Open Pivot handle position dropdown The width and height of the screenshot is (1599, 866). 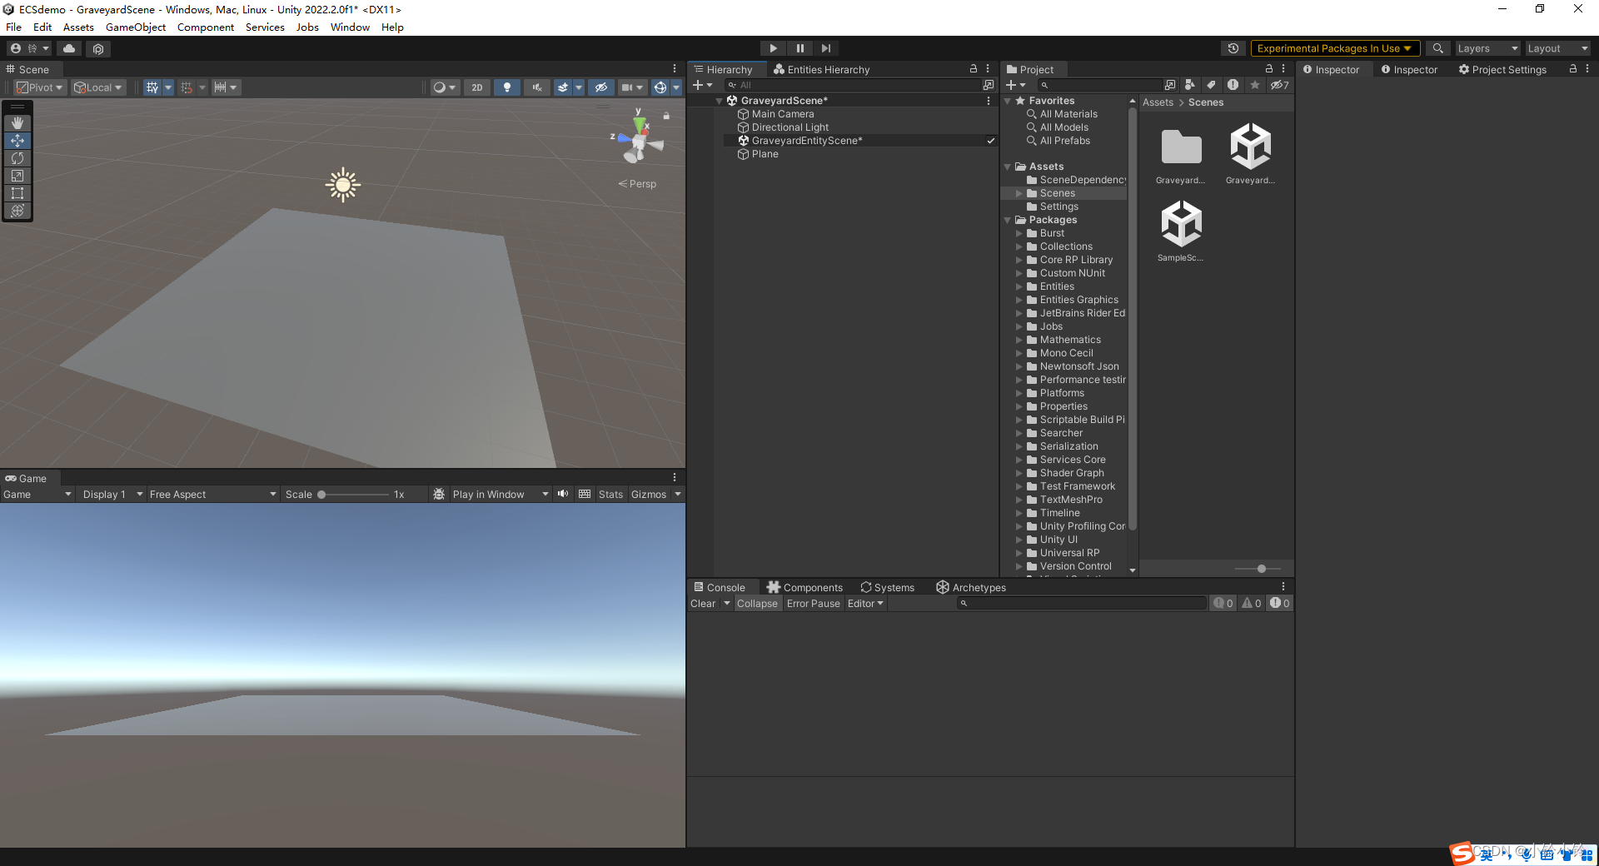tap(40, 87)
